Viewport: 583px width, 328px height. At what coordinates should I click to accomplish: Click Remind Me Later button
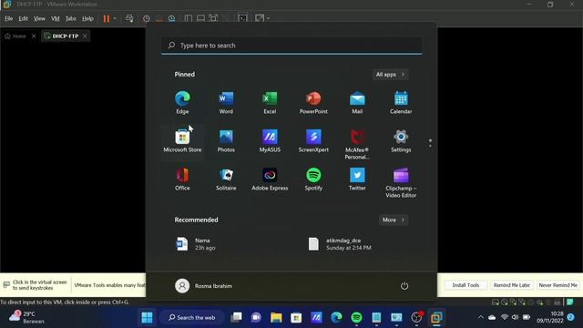point(512,285)
